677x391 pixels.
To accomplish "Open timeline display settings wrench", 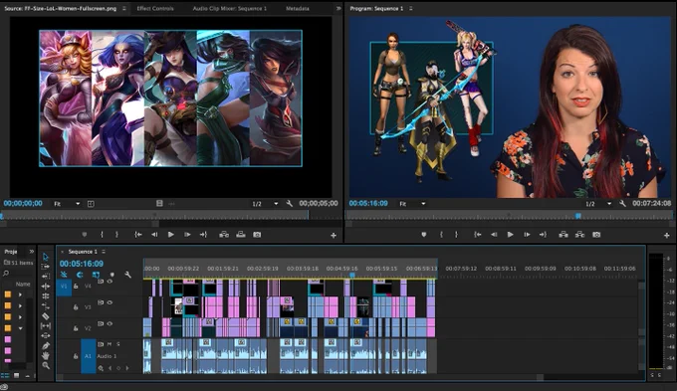I will [x=127, y=275].
